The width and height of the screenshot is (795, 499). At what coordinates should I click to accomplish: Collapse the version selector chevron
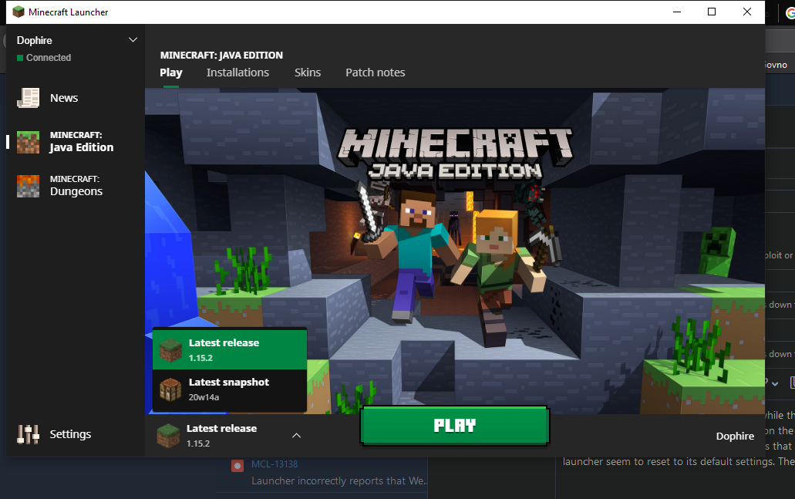297,435
